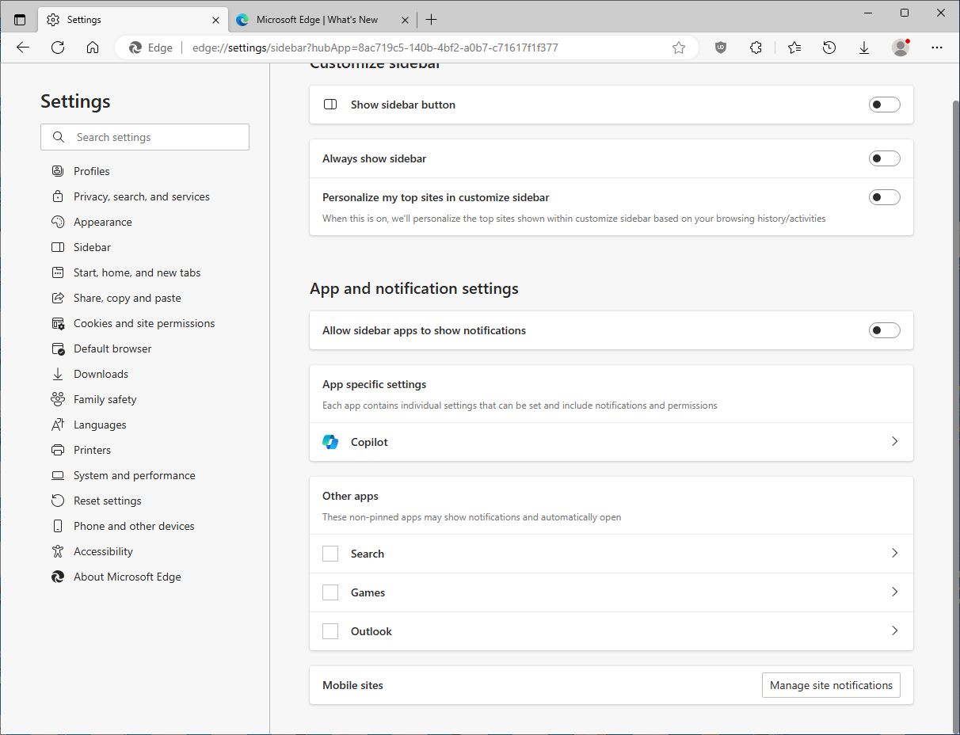This screenshot has width=960, height=735.
Task: Click Manage site notifications button
Action: click(830, 685)
